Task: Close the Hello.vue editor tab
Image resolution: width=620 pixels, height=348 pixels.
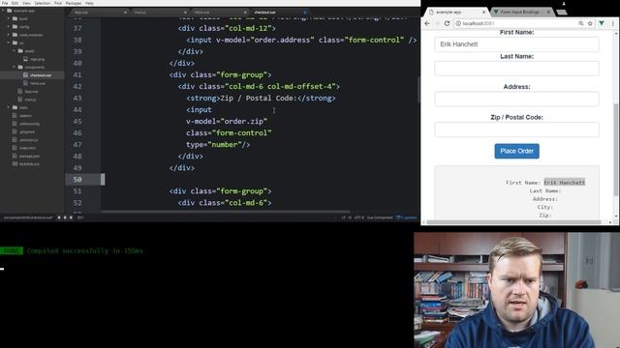Action: (x=245, y=13)
